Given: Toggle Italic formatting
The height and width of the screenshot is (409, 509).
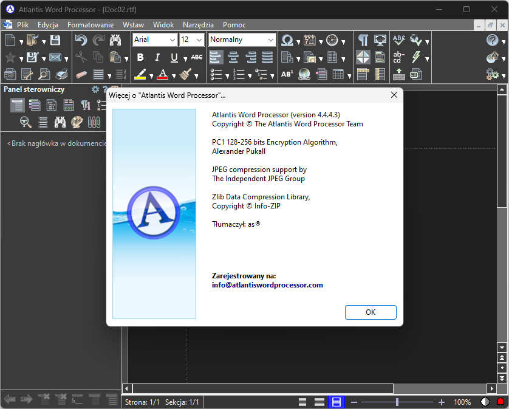Looking at the screenshot, I should click(x=157, y=58).
